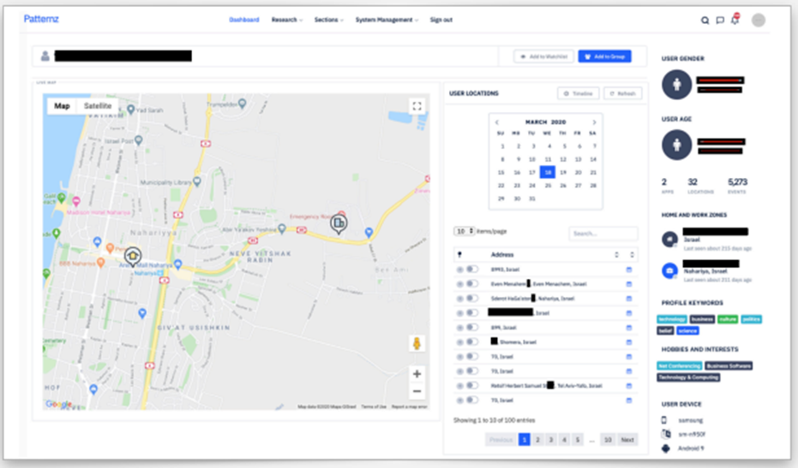This screenshot has width=798, height=468.
Task: Toggle switch for Even Menachem address row
Action: (472, 283)
